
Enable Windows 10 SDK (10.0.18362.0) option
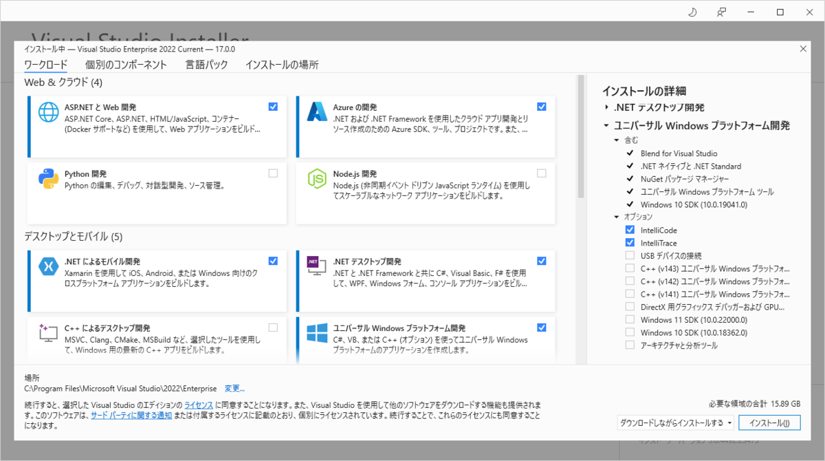click(x=630, y=332)
